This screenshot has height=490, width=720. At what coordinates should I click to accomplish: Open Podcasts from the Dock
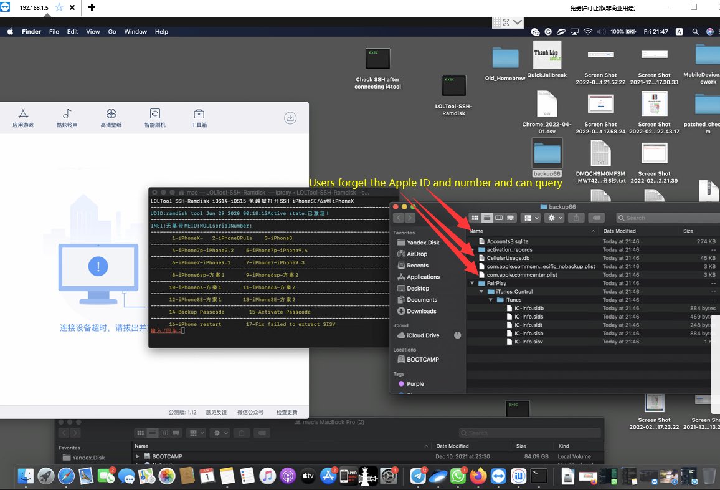click(288, 476)
